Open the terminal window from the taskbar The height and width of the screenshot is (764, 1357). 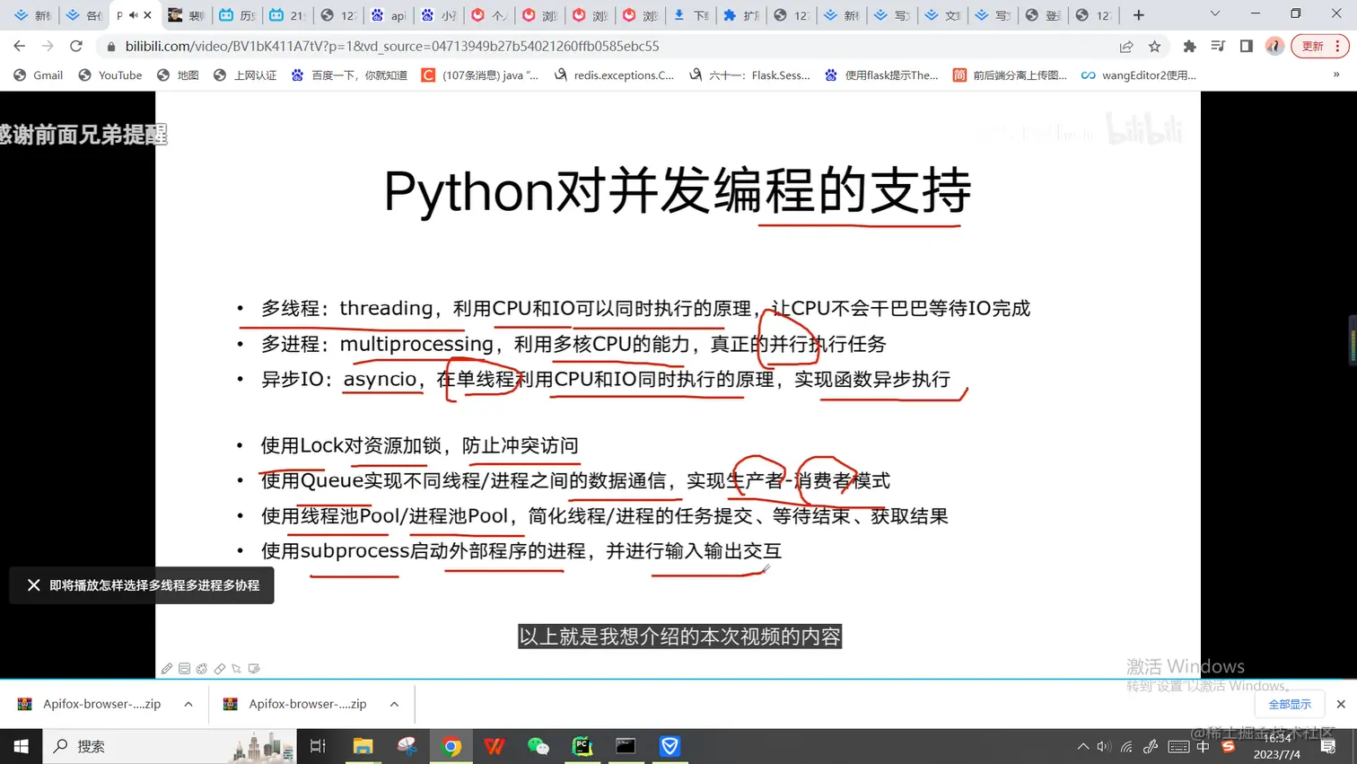(x=626, y=746)
